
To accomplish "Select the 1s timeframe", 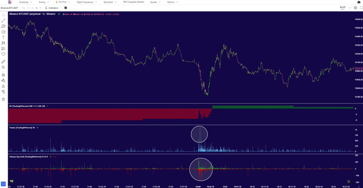I will tap(37, 8).
